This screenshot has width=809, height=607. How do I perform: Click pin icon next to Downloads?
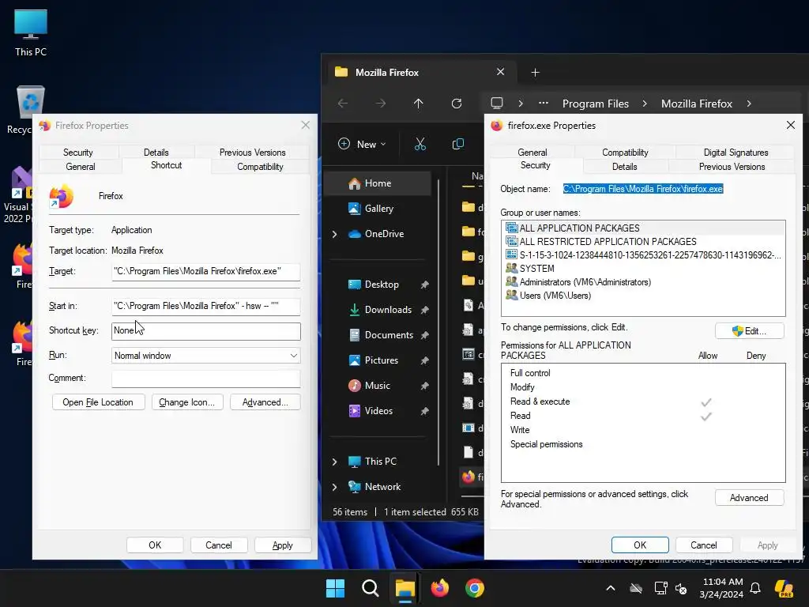[424, 310]
